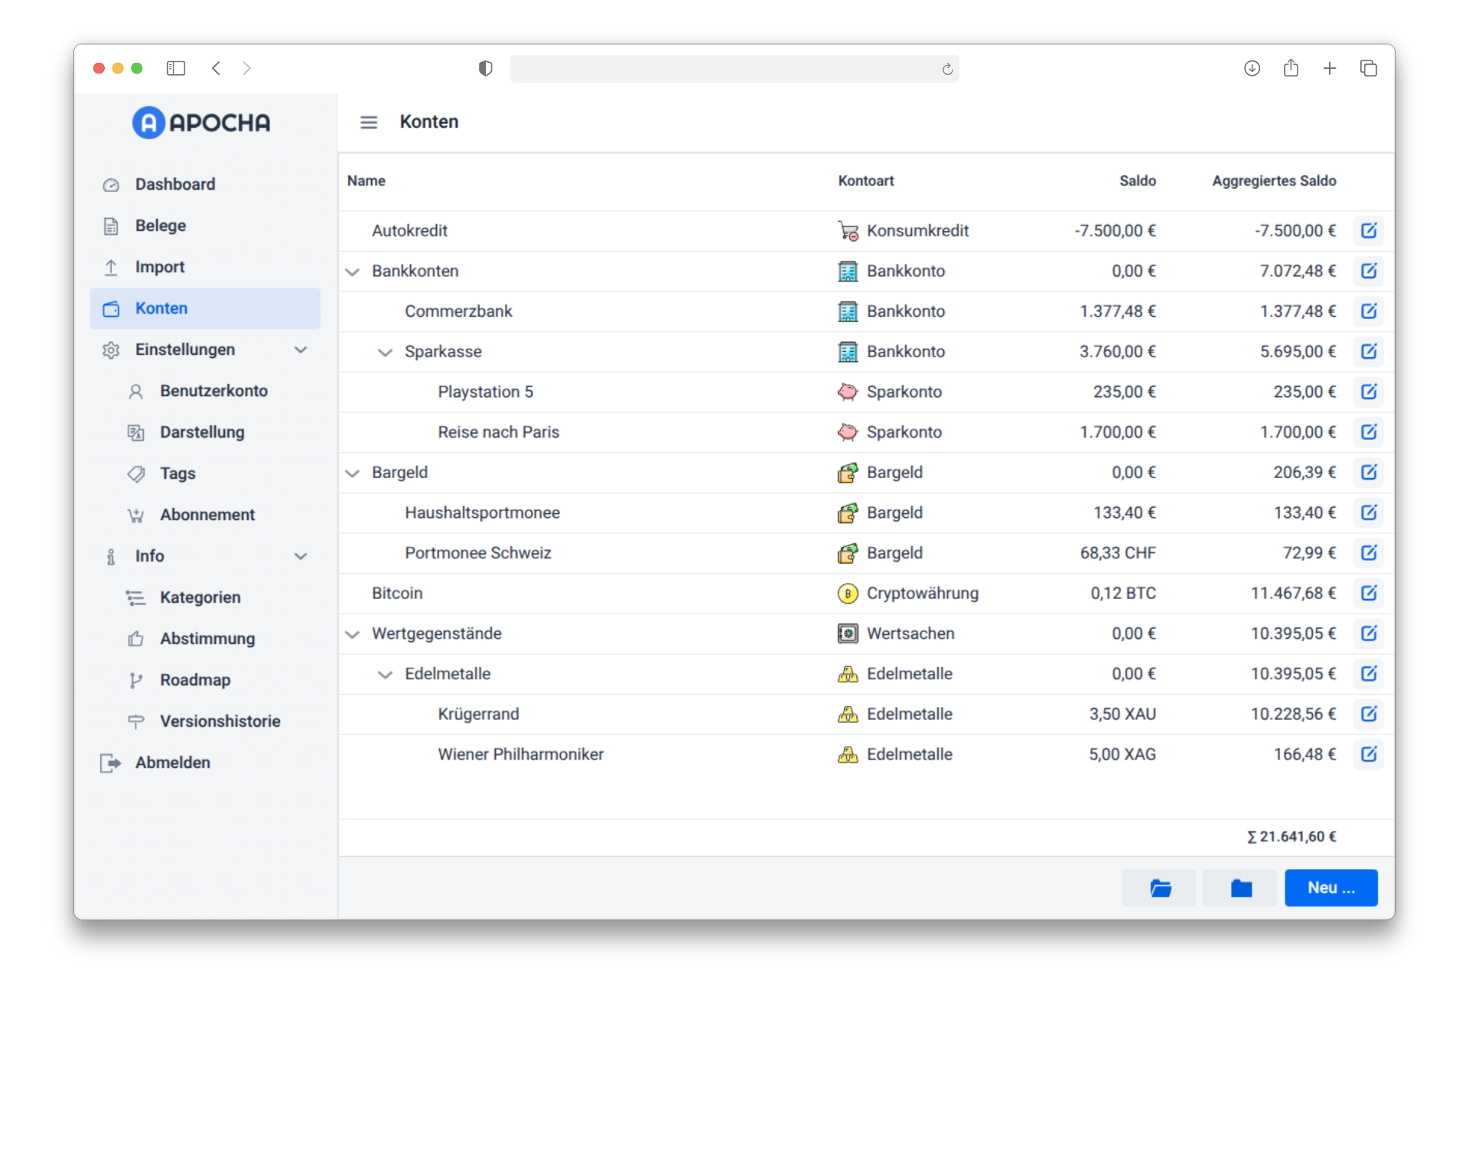Image resolution: width=1469 pixels, height=1175 pixels.
Task: Collapse the Bankkonten tree row
Action: click(x=353, y=272)
